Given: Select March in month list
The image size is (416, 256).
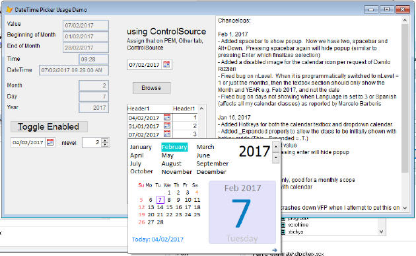Looking at the screenshot, I should tap(205, 147).
